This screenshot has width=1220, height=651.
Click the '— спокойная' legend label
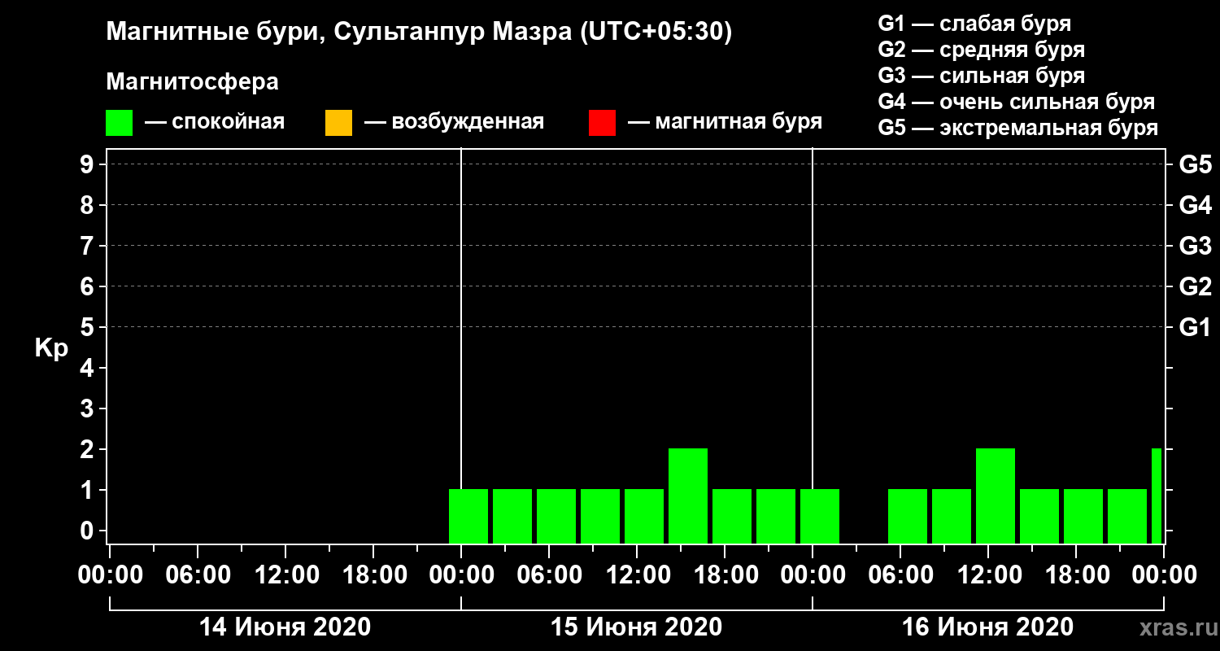(215, 123)
